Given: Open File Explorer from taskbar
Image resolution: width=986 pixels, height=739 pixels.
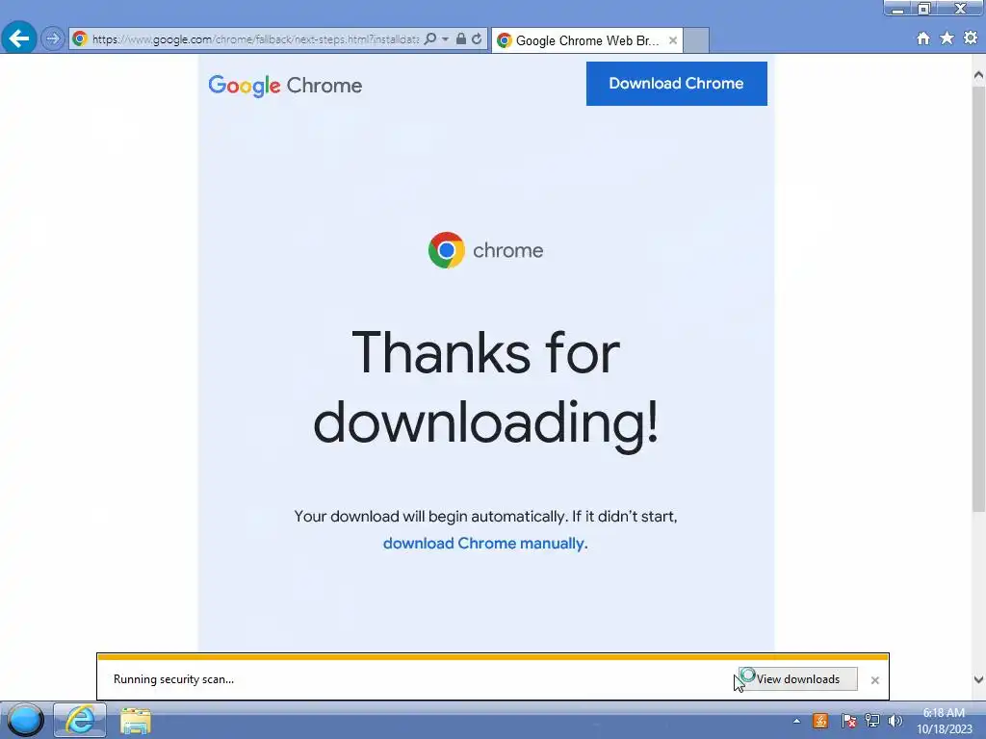Looking at the screenshot, I should 135,721.
